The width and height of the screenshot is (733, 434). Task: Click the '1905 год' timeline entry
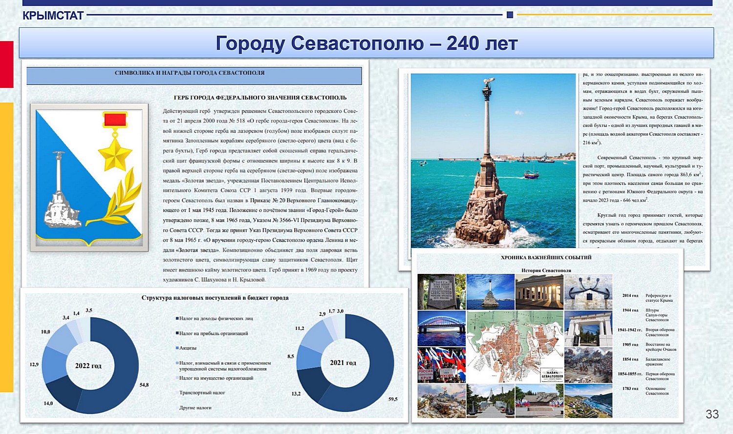[x=630, y=345]
